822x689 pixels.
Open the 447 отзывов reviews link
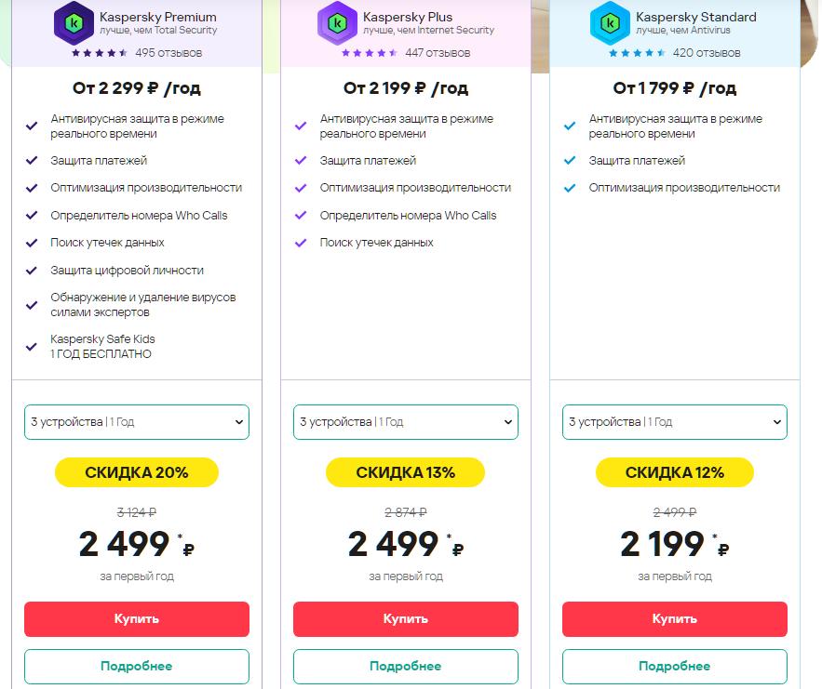pyautogui.click(x=438, y=53)
